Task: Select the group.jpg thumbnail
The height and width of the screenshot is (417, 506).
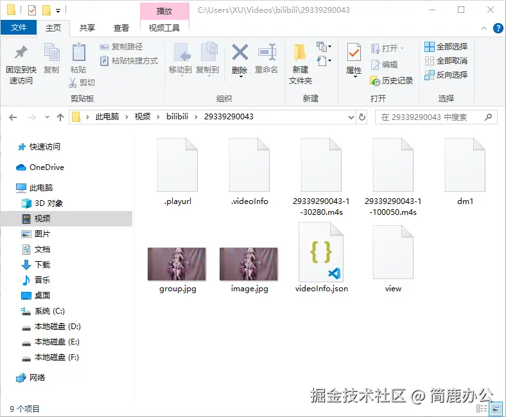Action: point(177,264)
